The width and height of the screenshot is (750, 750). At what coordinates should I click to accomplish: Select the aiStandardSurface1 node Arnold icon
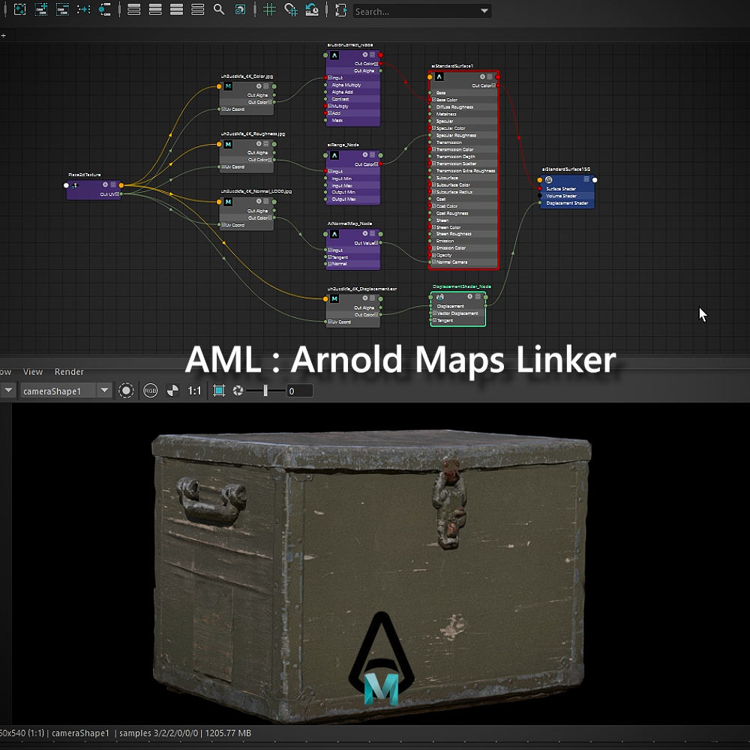click(439, 77)
